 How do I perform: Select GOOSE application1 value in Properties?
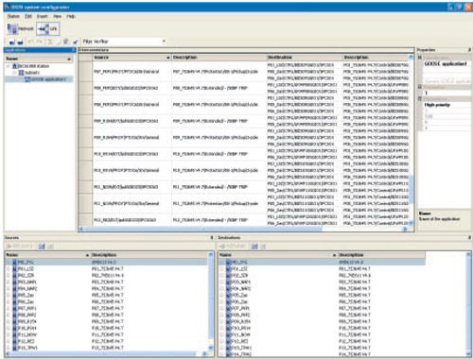[x=446, y=64]
